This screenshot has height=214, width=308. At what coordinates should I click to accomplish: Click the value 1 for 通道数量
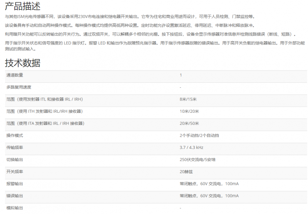pyautogui.click(x=181, y=75)
